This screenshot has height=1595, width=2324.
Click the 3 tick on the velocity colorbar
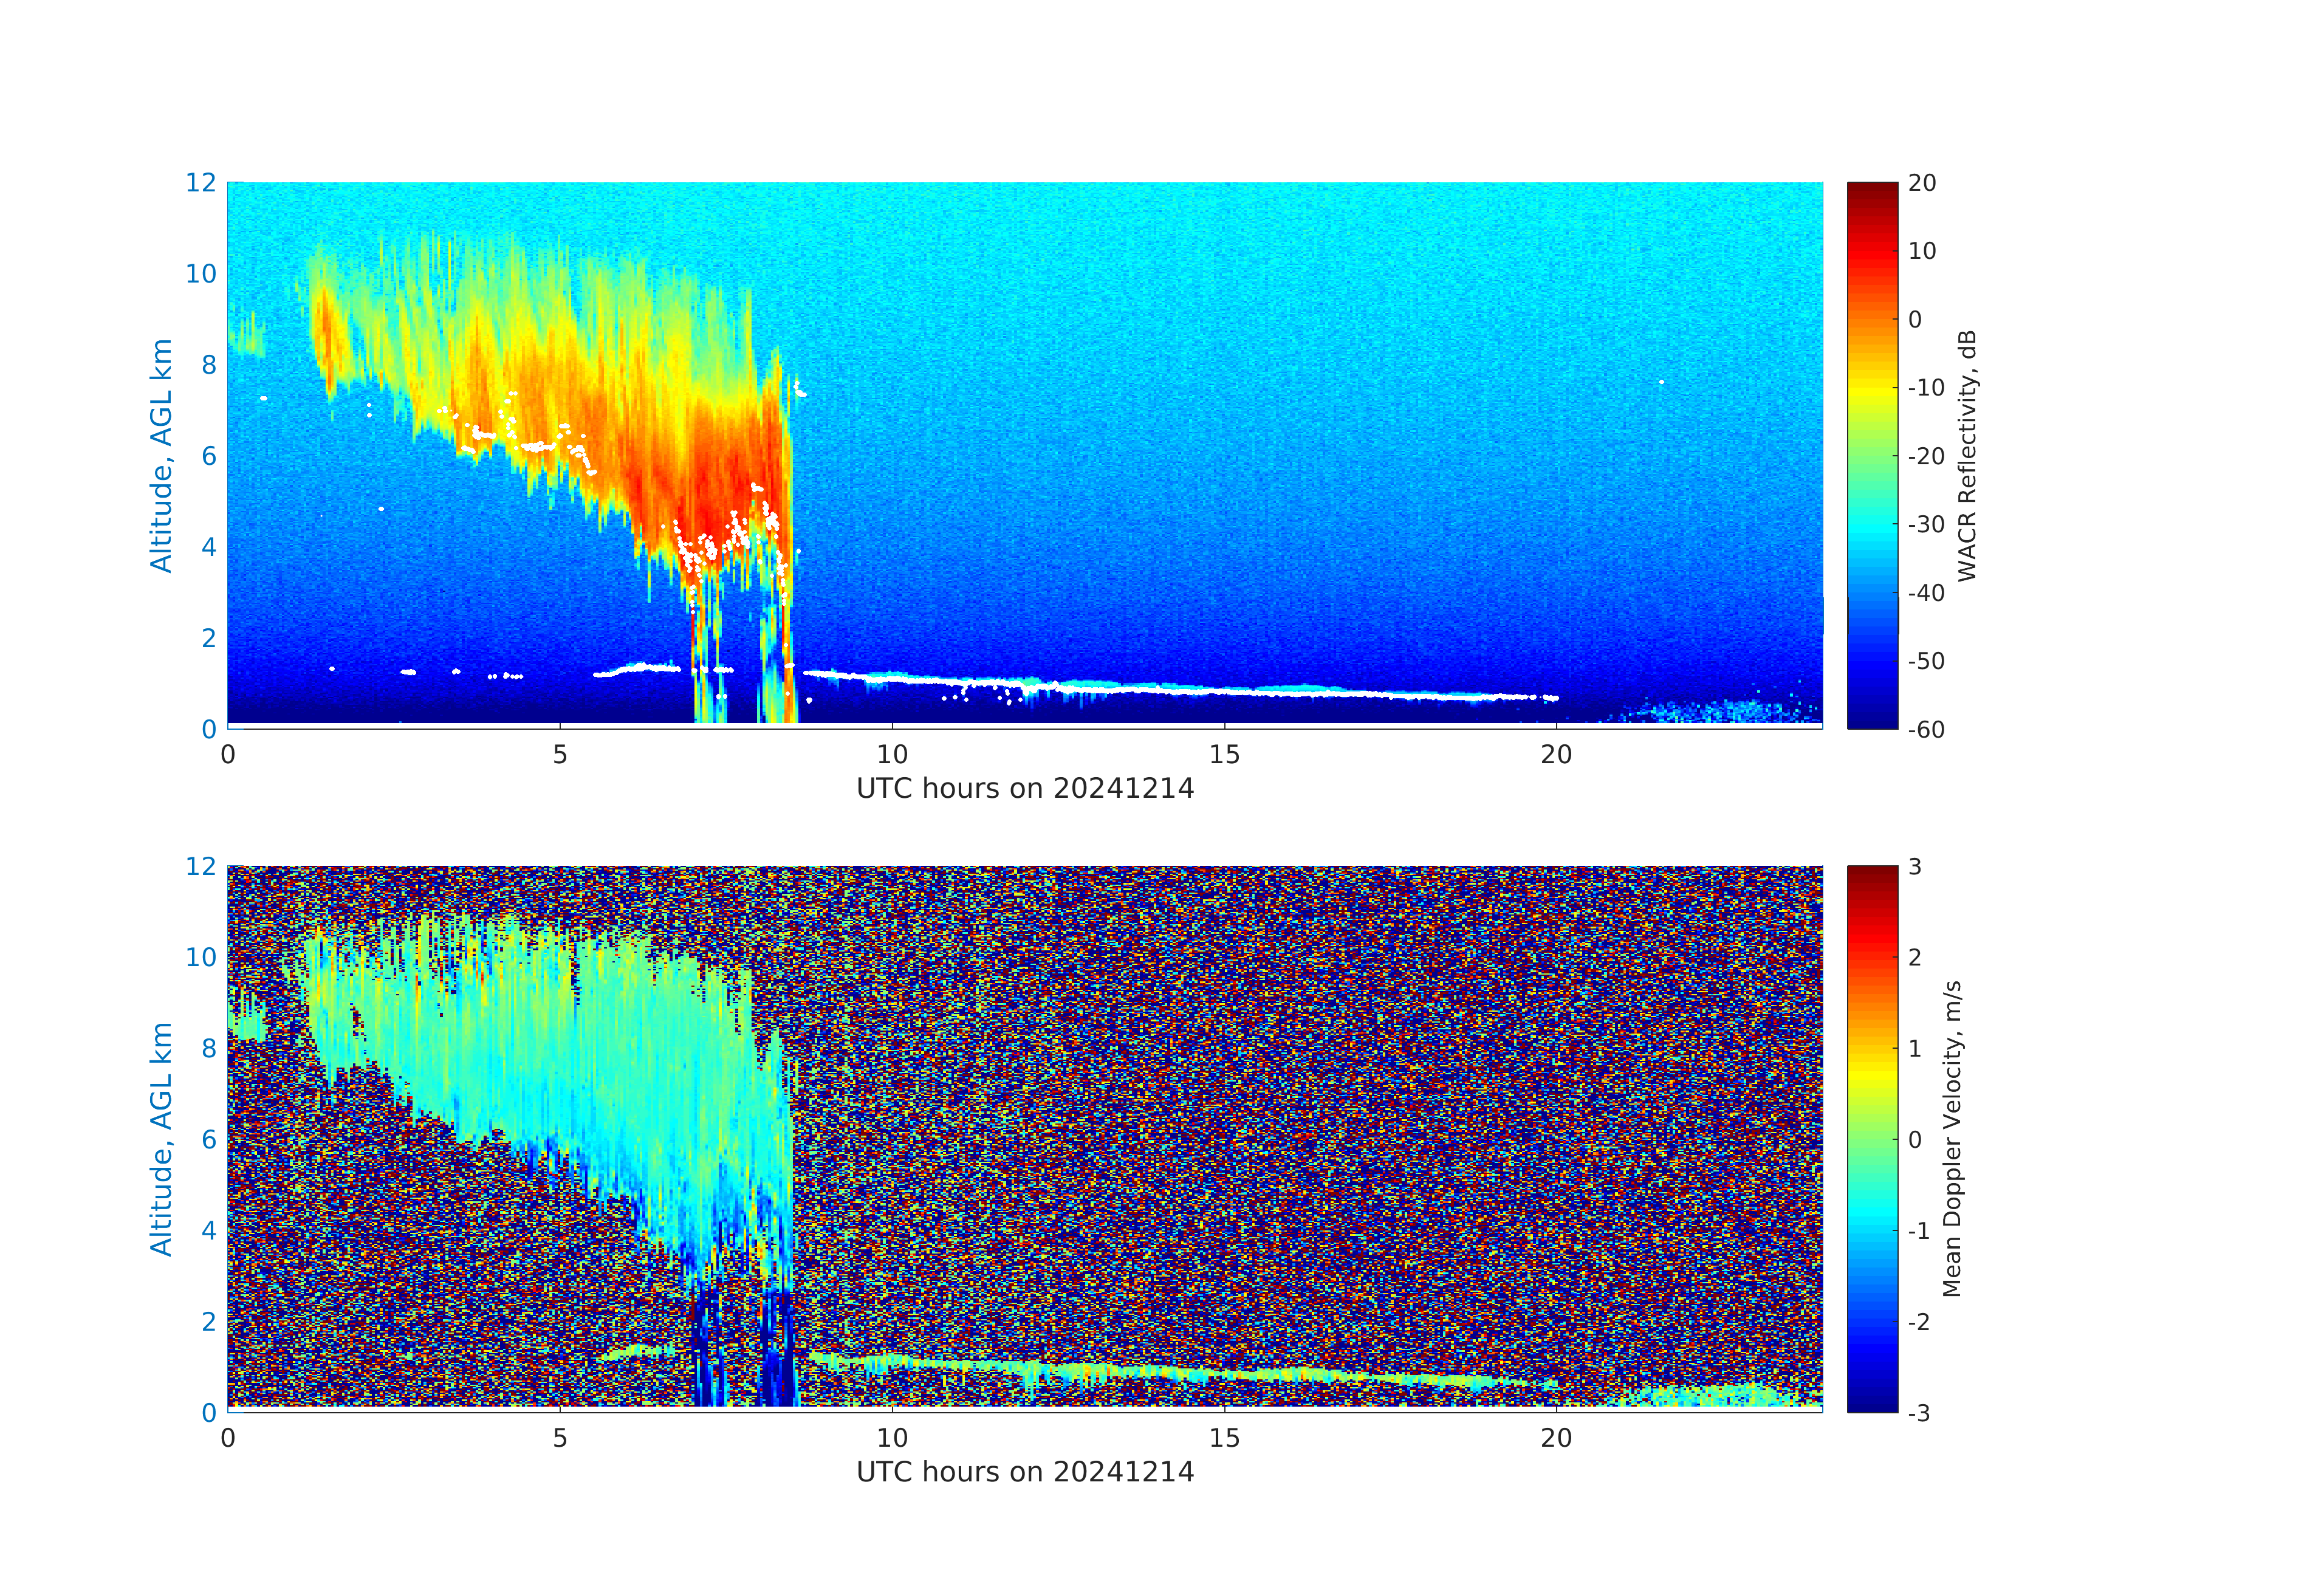point(1915,867)
